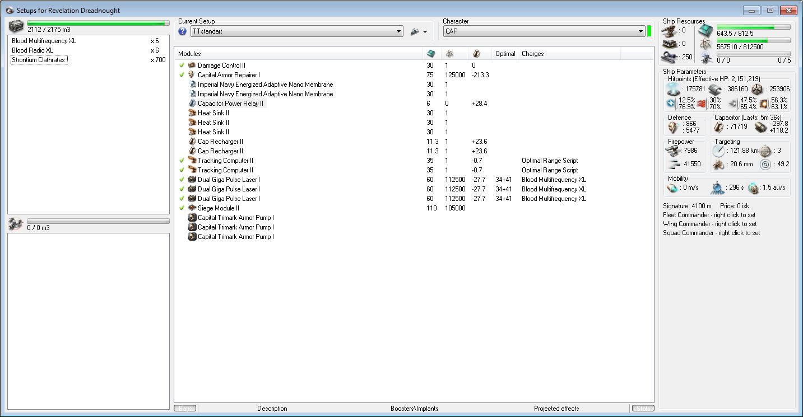Click the warp speed icon showing 1.5 au/s
The image size is (803, 417).
click(x=753, y=188)
